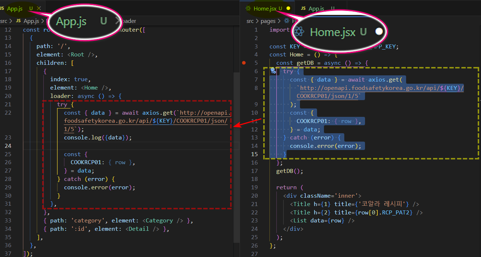Image resolution: width=481 pixels, height=257 pixels.
Task: Close the App.js tab in the left editor
Action: [39, 8]
